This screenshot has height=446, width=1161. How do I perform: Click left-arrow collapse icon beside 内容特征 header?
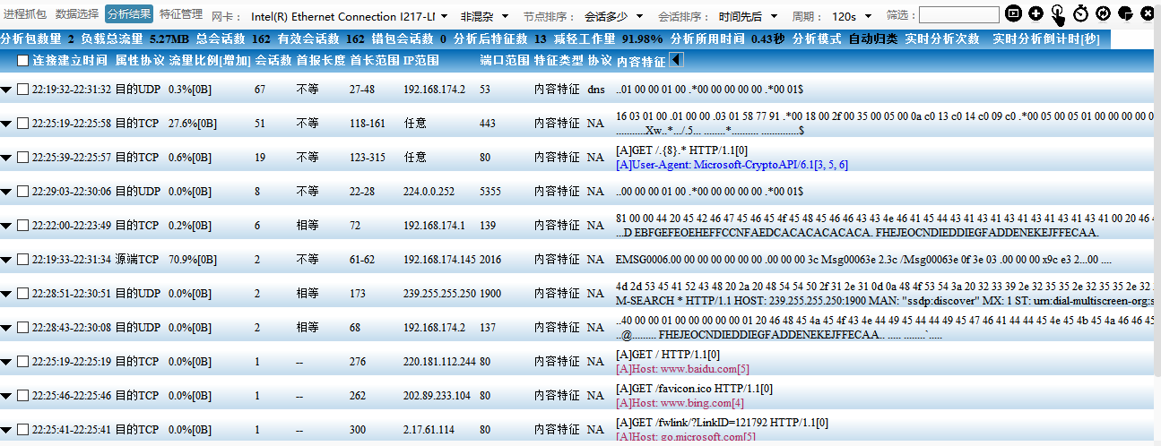tap(676, 60)
